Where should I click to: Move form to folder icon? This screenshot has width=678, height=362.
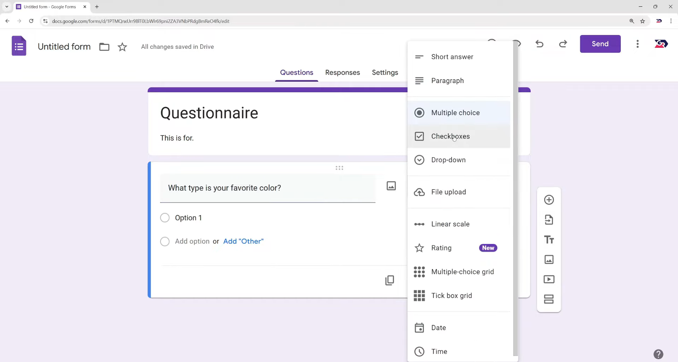(104, 47)
